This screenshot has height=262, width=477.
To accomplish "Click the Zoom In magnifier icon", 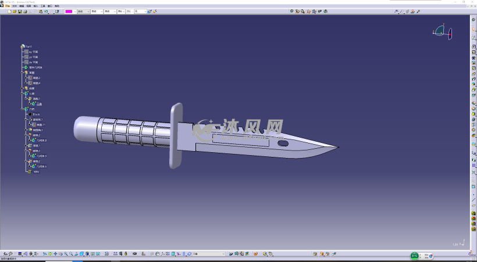I will pyautogui.click(x=66, y=254).
